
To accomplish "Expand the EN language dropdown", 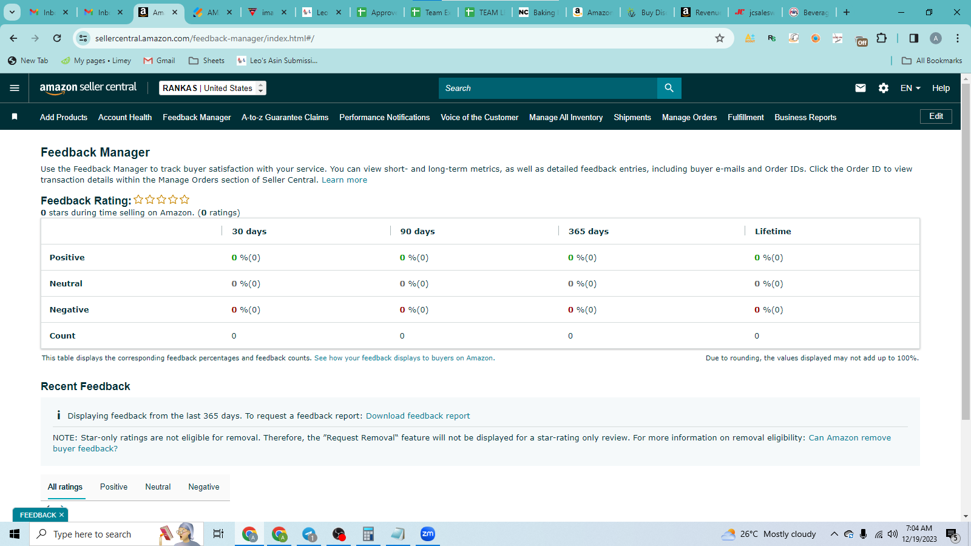I will coord(910,88).
